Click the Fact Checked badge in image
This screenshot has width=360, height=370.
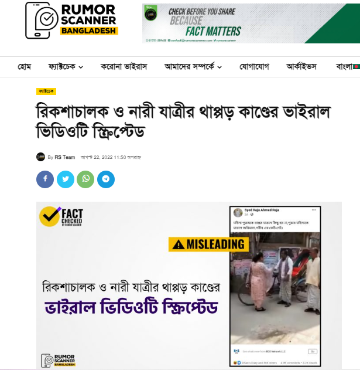(x=61, y=216)
